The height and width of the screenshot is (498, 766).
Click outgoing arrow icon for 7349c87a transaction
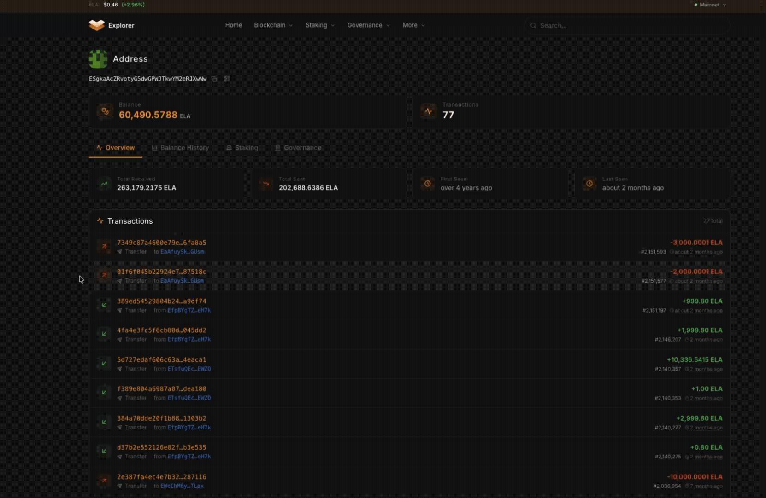(104, 247)
